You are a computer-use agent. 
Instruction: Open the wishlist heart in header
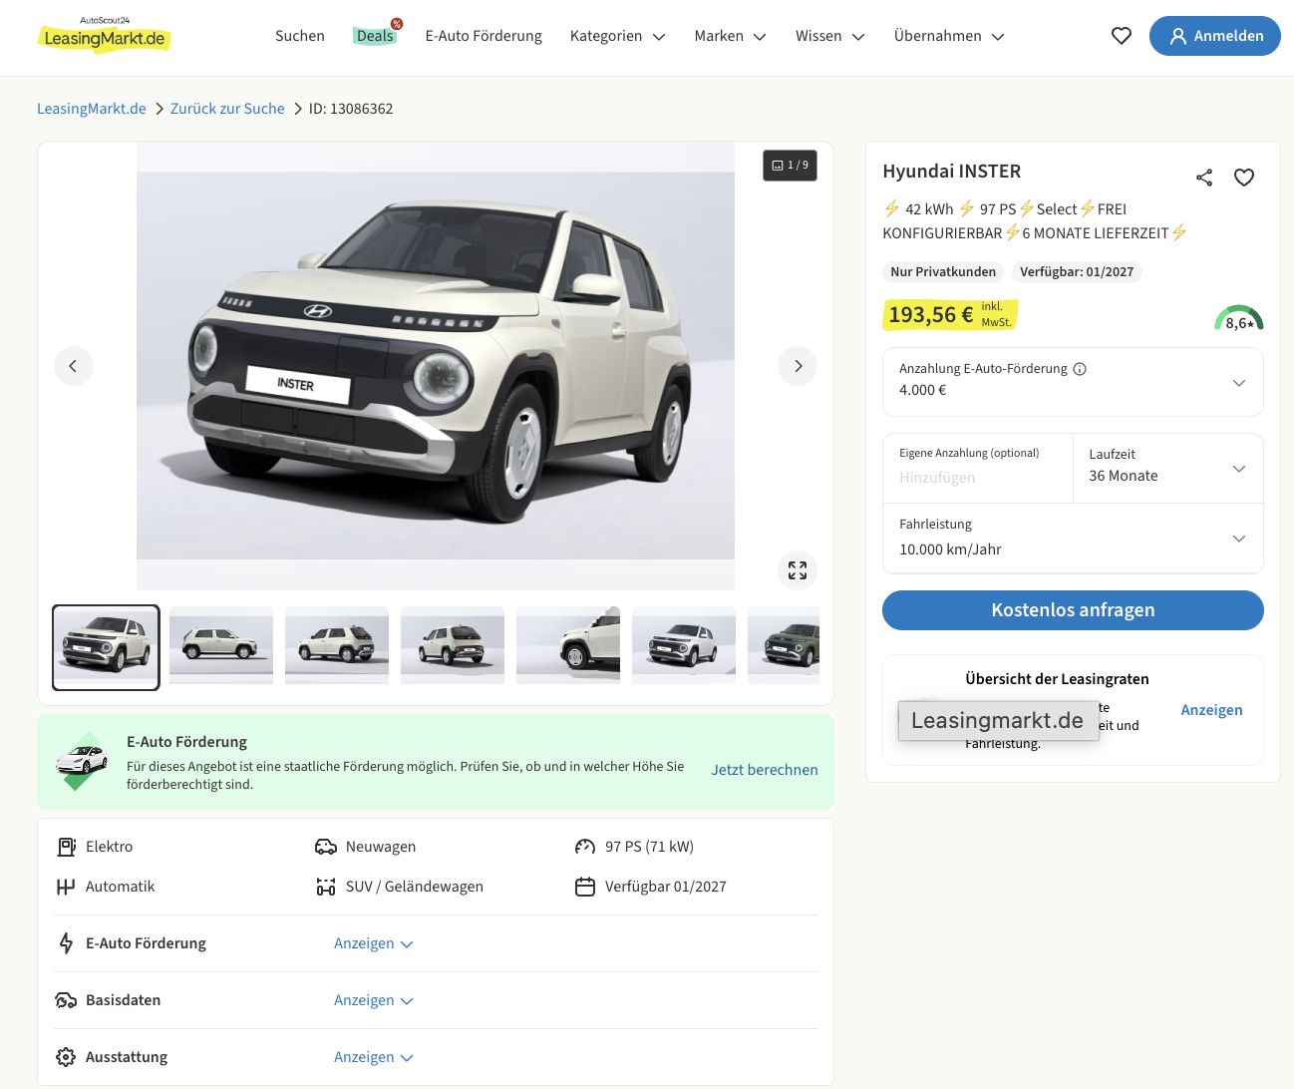[1122, 36]
